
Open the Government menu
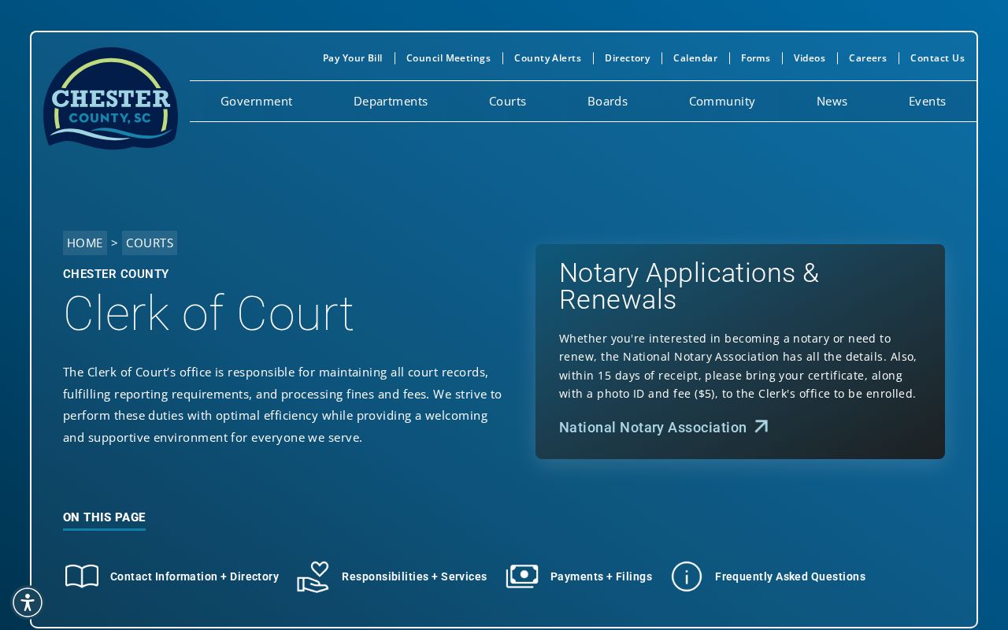[x=256, y=101]
